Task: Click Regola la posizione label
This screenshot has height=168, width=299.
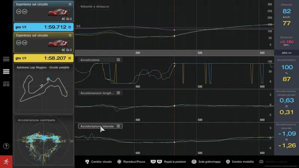Action: [175, 162]
